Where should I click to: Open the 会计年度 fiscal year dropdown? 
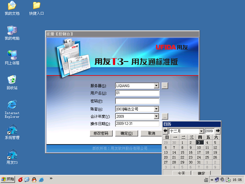pyautogui.click(x=156, y=116)
